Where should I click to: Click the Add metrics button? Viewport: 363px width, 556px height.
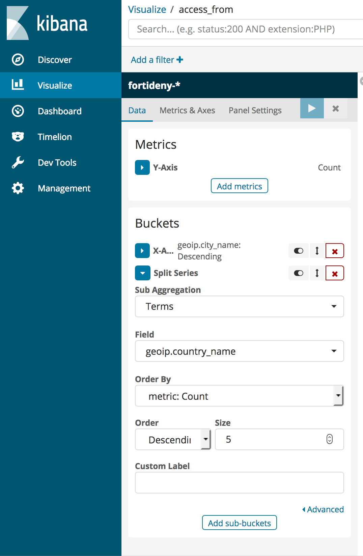pos(239,186)
